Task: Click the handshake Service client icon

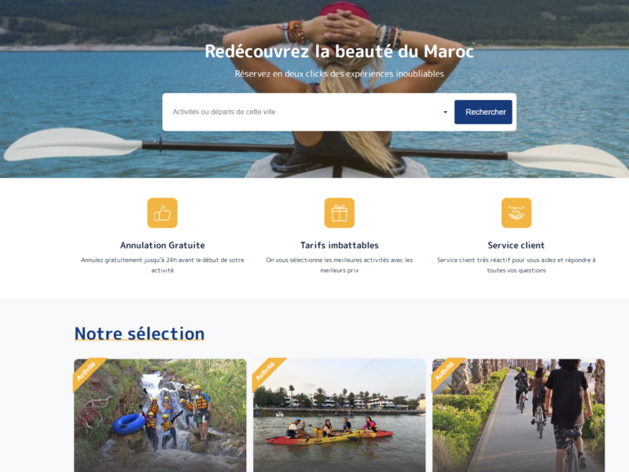Action: tap(517, 212)
